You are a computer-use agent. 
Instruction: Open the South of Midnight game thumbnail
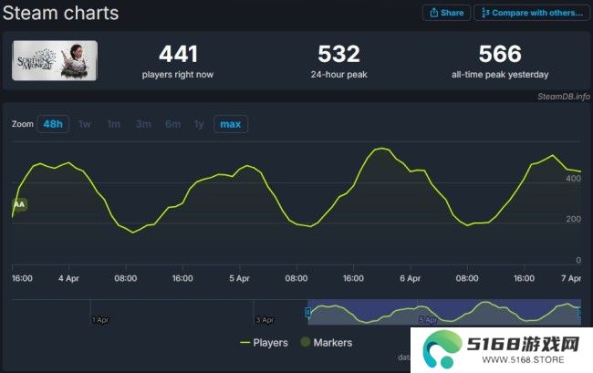coord(55,60)
